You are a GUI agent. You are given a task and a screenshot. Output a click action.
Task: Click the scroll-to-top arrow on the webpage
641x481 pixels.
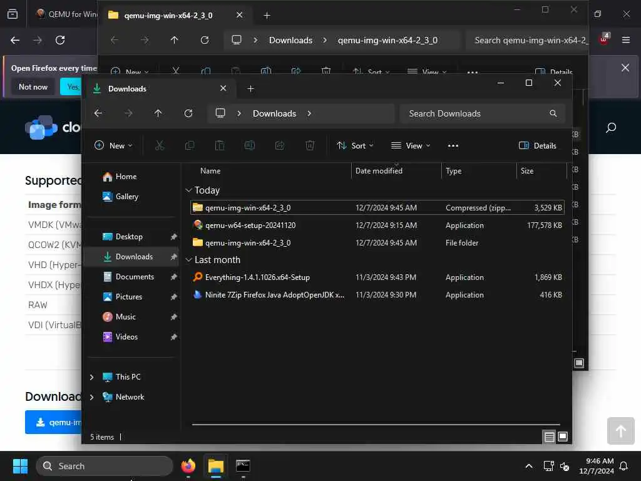point(621,431)
